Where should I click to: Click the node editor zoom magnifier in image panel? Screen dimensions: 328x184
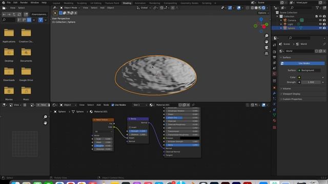point(45,117)
